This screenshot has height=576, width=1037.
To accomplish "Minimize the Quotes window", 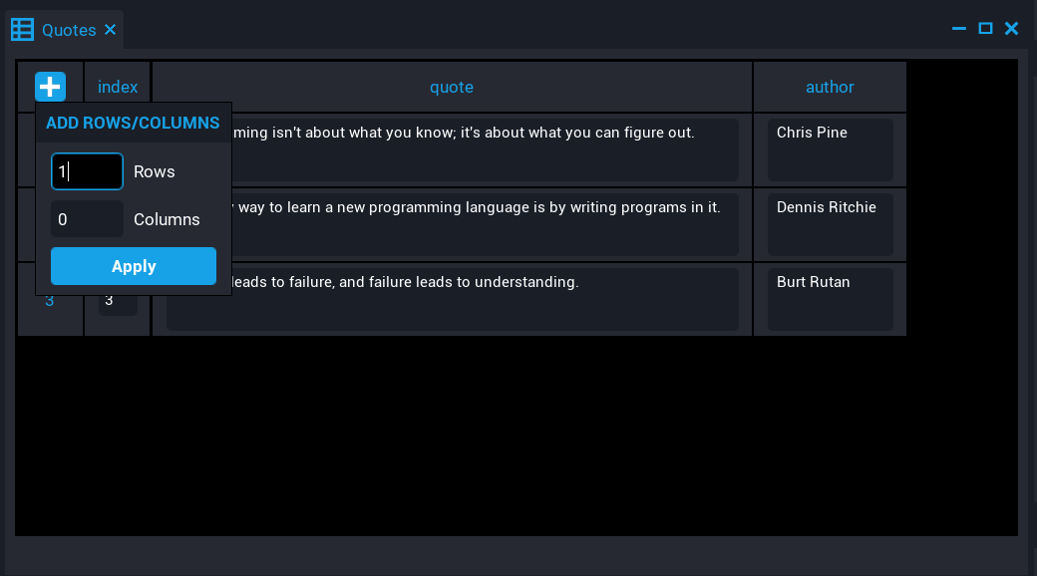I will tap(959, 29).
